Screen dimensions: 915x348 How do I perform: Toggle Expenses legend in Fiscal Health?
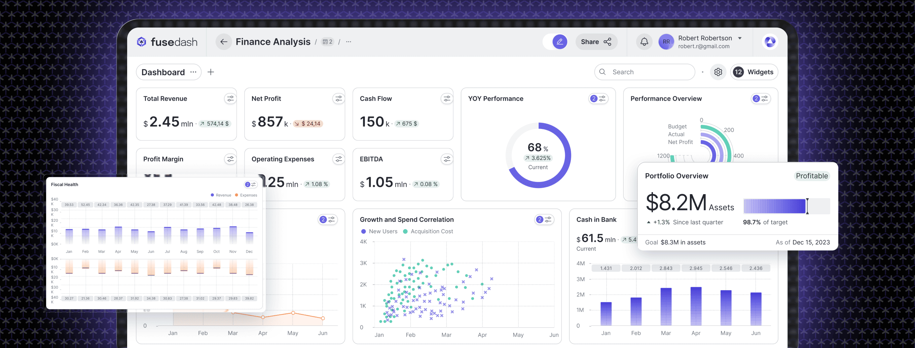point(246,195)
